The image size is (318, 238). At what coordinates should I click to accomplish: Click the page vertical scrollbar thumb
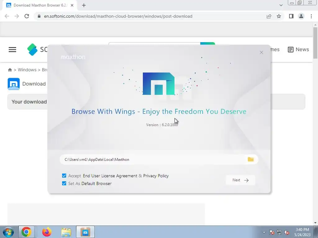coord(315,43)
